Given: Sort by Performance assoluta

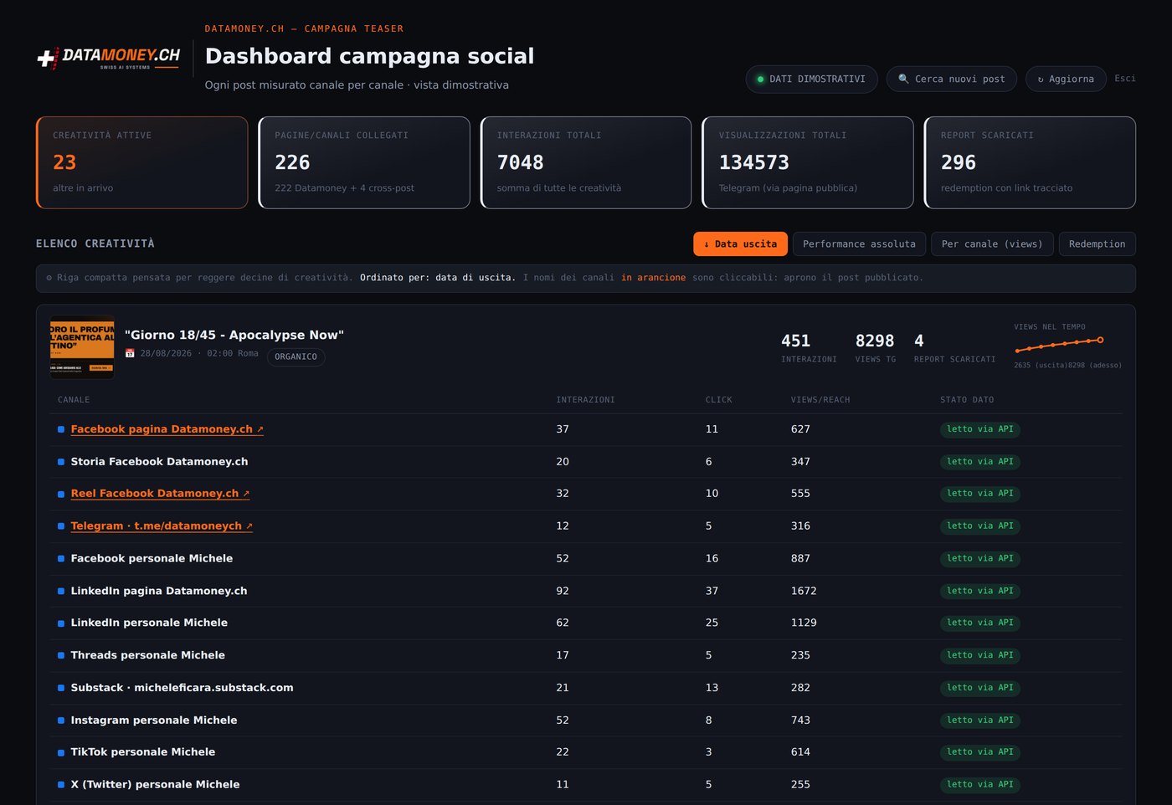Looking at the screenshot, I should 859,244.
